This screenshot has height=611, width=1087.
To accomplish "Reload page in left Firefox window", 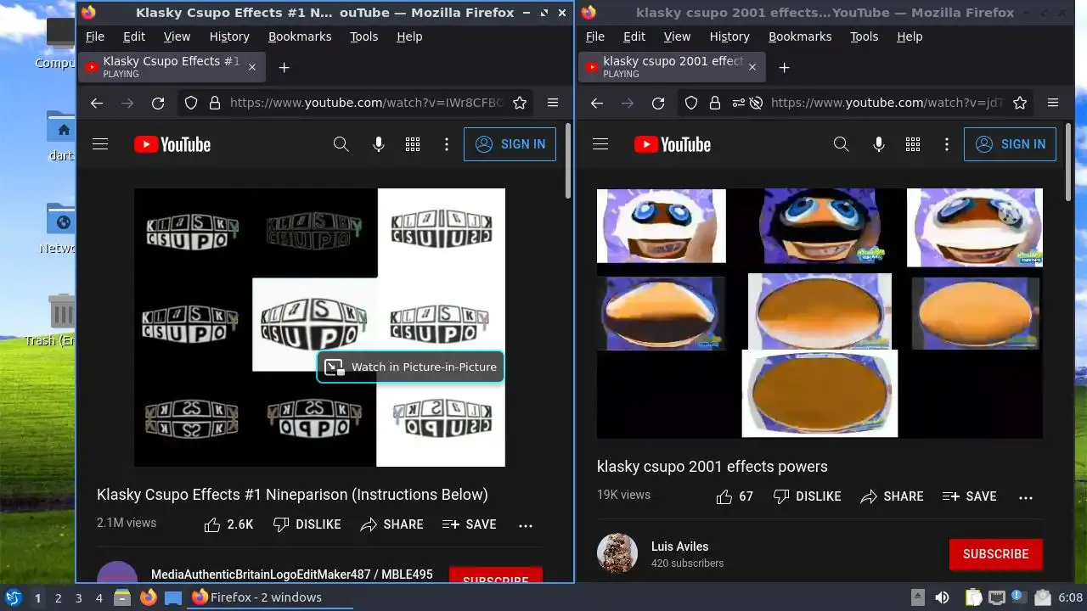I will click(x=158, y=103).
